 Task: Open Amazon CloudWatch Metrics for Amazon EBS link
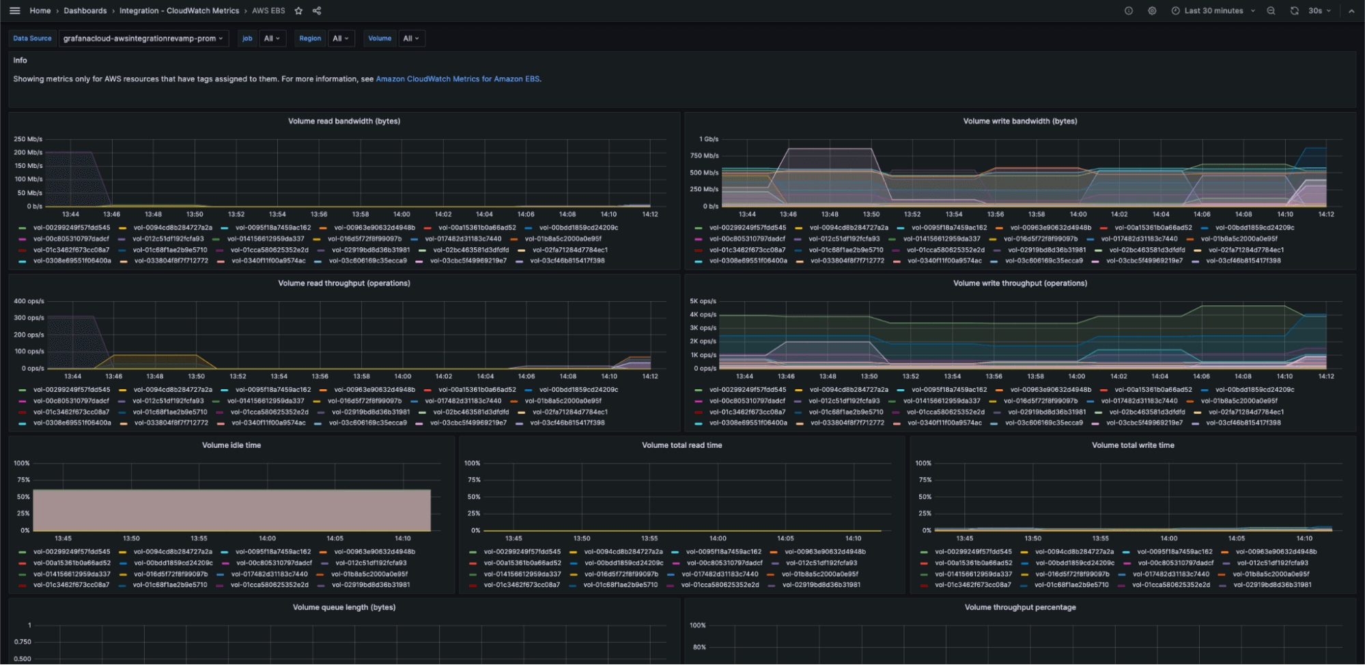458,79
